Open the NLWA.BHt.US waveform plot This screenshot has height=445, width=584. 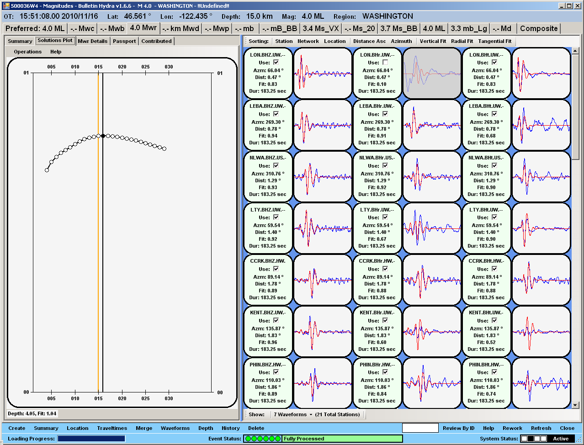click(542, 176)
